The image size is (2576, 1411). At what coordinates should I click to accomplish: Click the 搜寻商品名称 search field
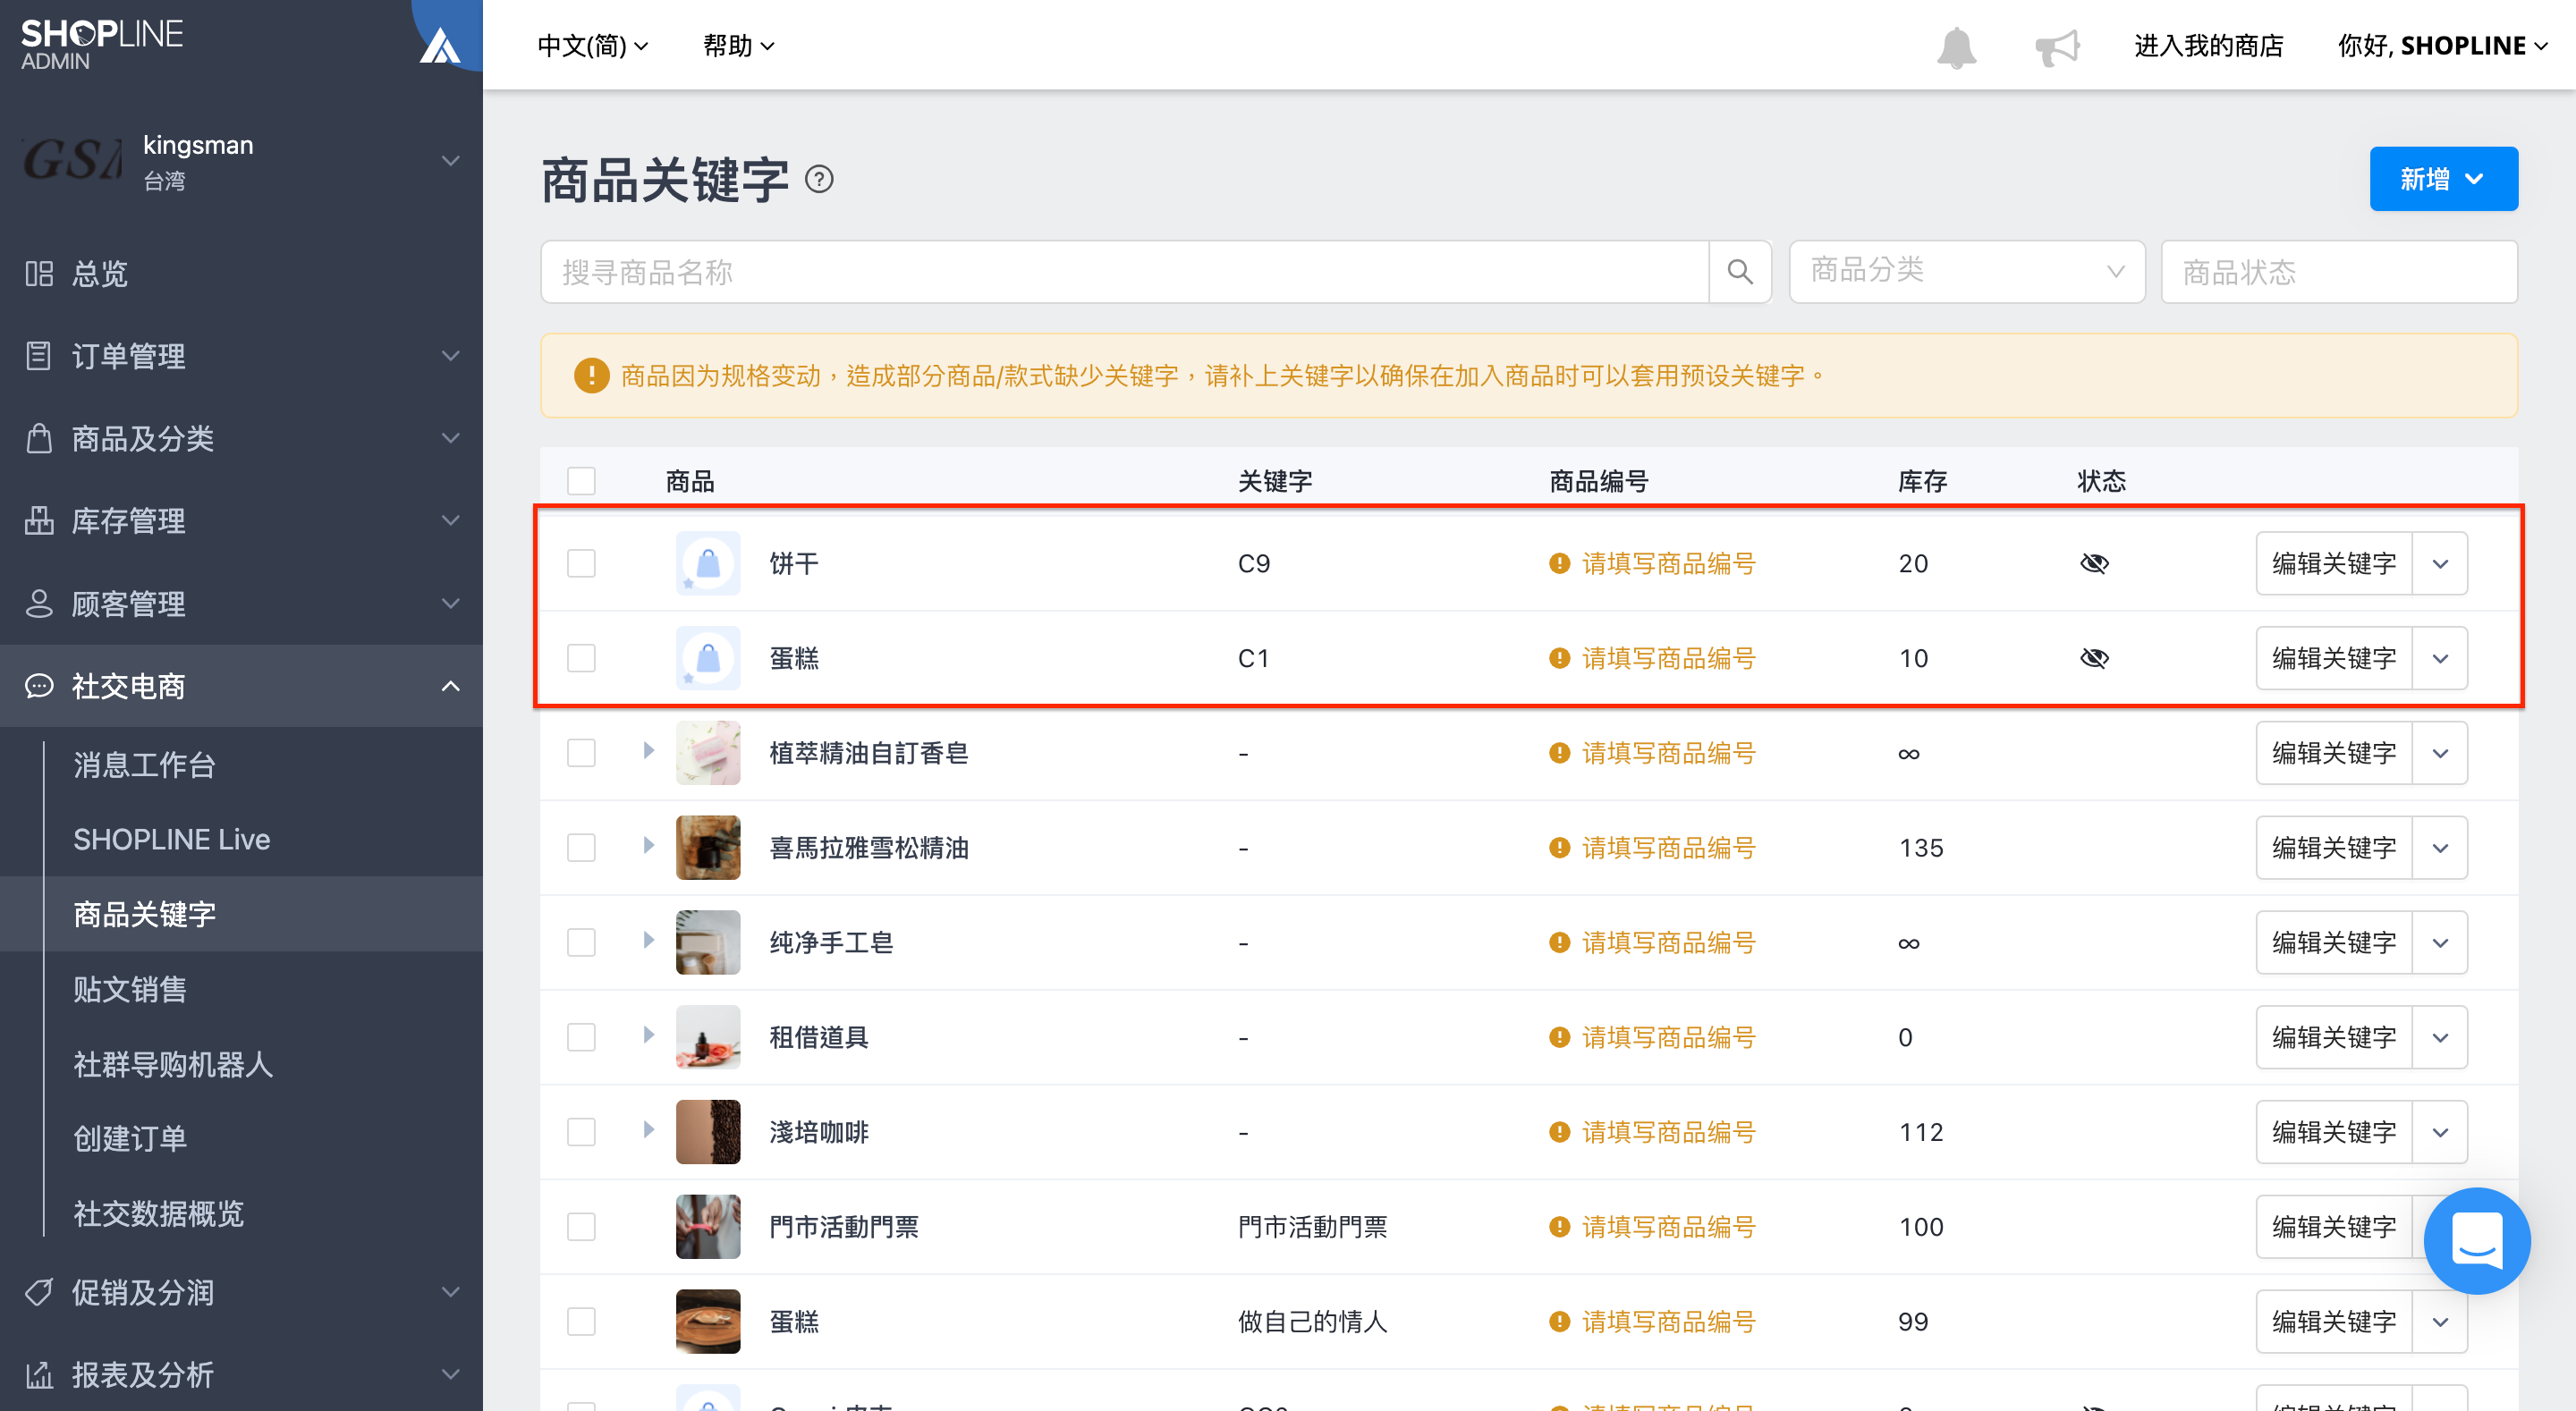click(1124, 272)
